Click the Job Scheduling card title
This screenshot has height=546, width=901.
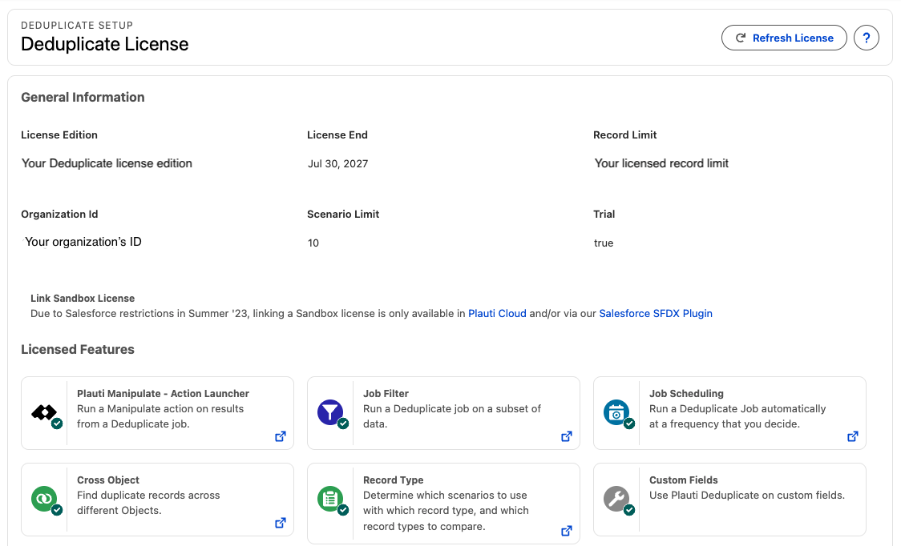(x=686, y=394)
